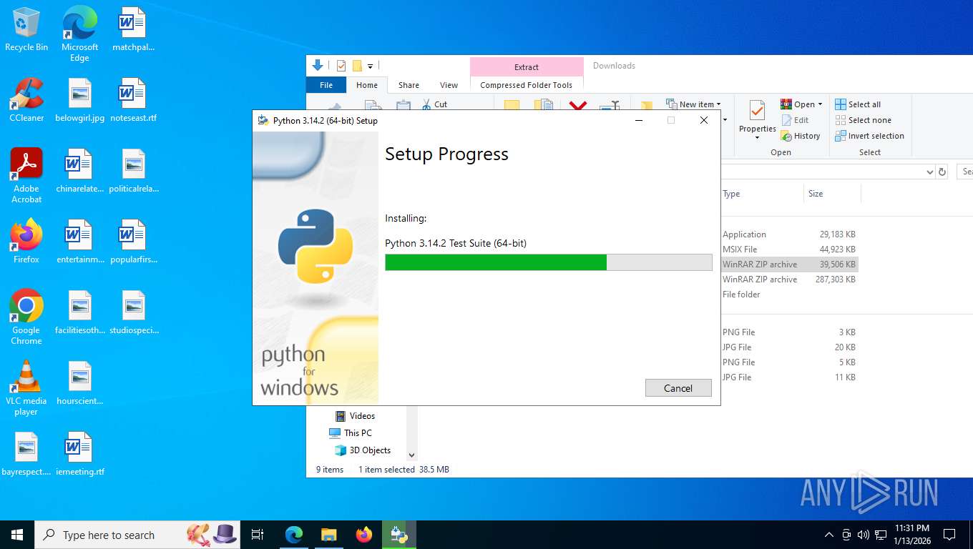The width and height of the screenshot is (973, 549).
Task: Open the View ribbon tab
Action: [449, 85]
